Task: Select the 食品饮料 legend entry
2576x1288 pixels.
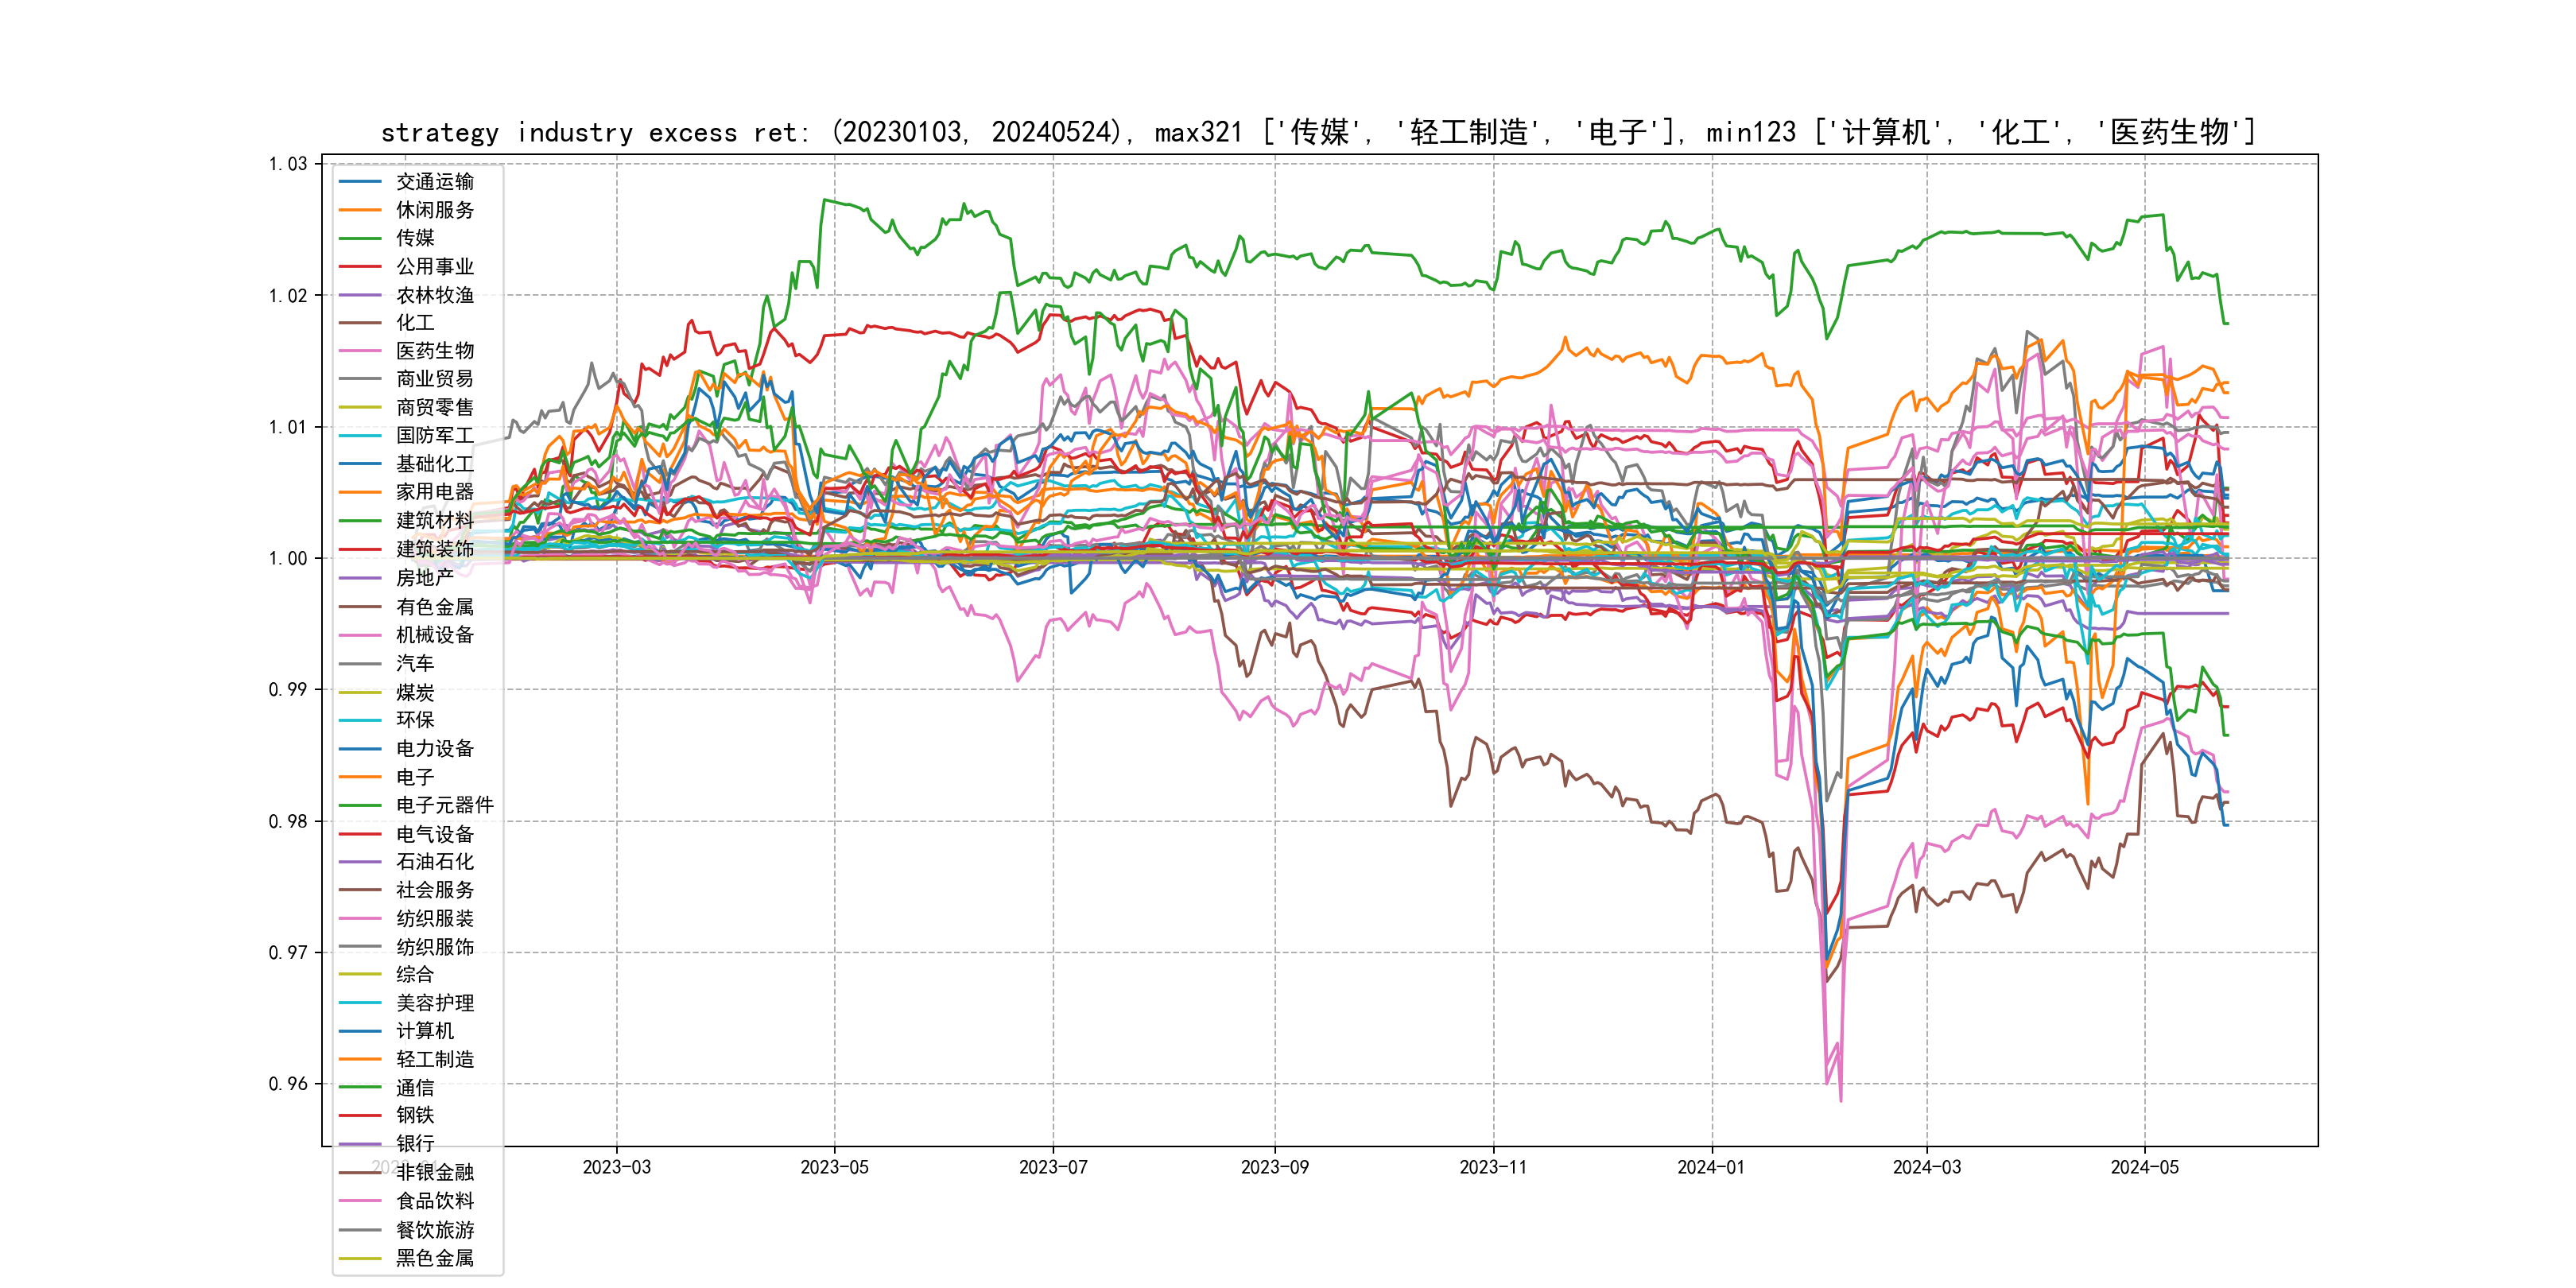Action: coord(434,1201)
